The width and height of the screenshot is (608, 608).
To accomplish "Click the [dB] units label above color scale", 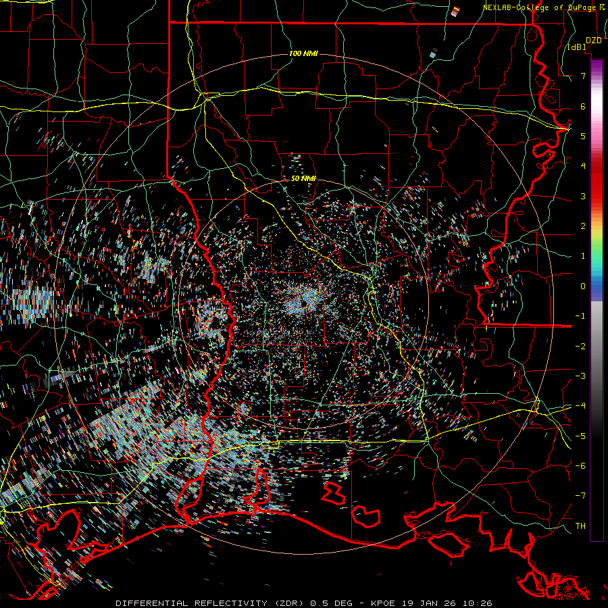I will point(577,47).
